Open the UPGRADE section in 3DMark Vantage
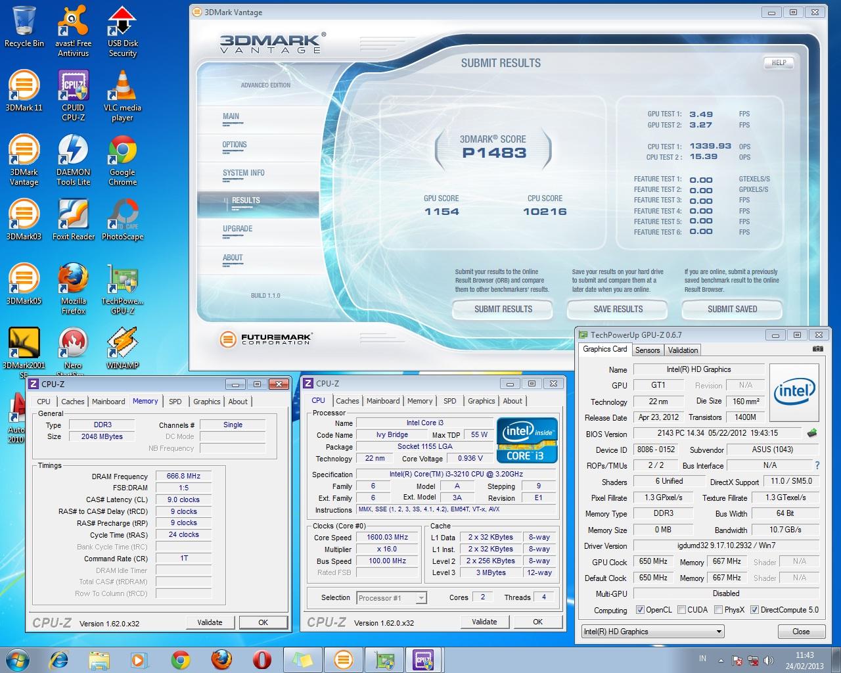The height and width of the screenshot is (673, 841). [237, 229]
